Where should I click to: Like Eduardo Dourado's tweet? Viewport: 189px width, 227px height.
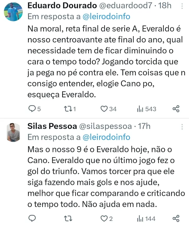coord(105,109)
